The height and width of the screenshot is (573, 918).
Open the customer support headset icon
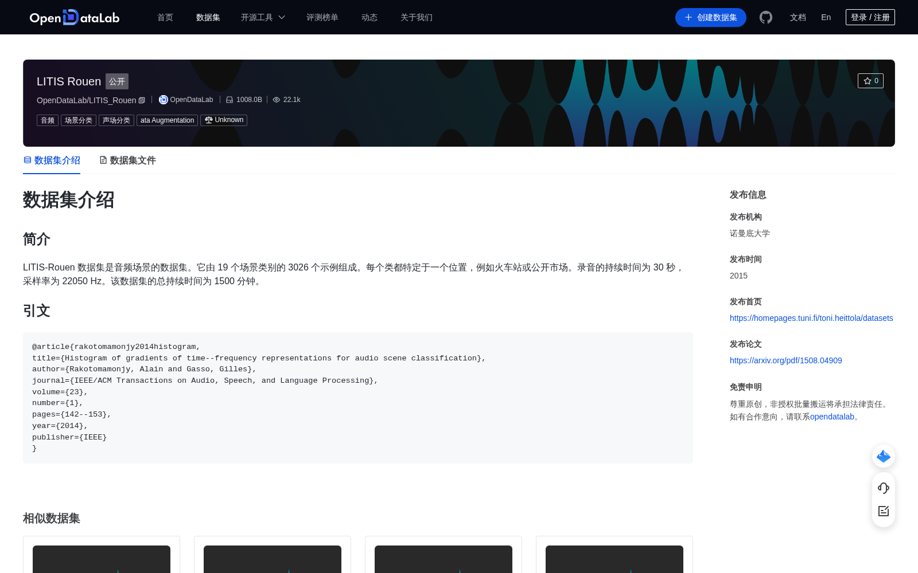[884, 488]
